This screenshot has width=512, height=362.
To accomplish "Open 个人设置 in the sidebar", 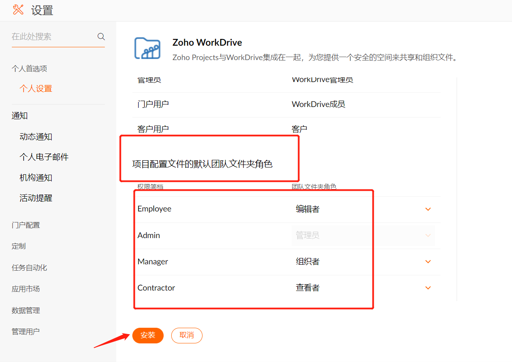I will click(x=36, y=89).
